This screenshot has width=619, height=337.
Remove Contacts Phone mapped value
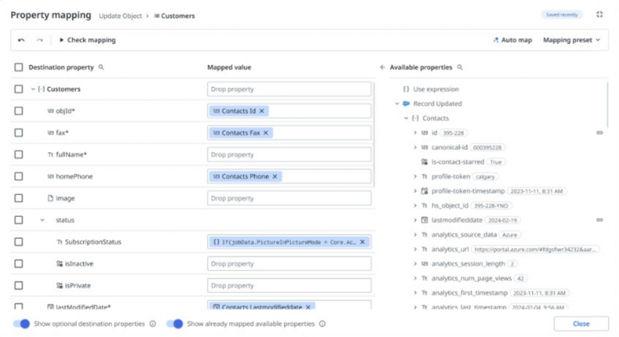[274, 176]
